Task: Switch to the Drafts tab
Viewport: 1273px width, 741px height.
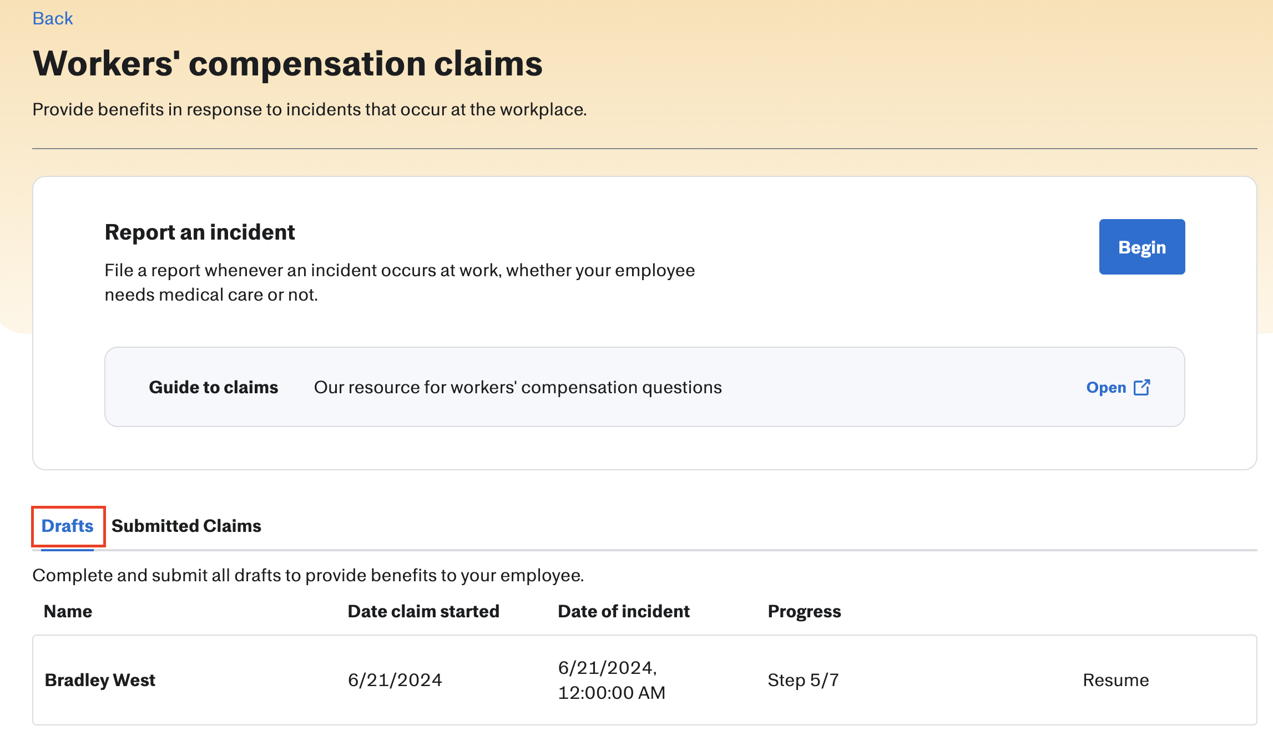Action: click(x=68, y=526)
